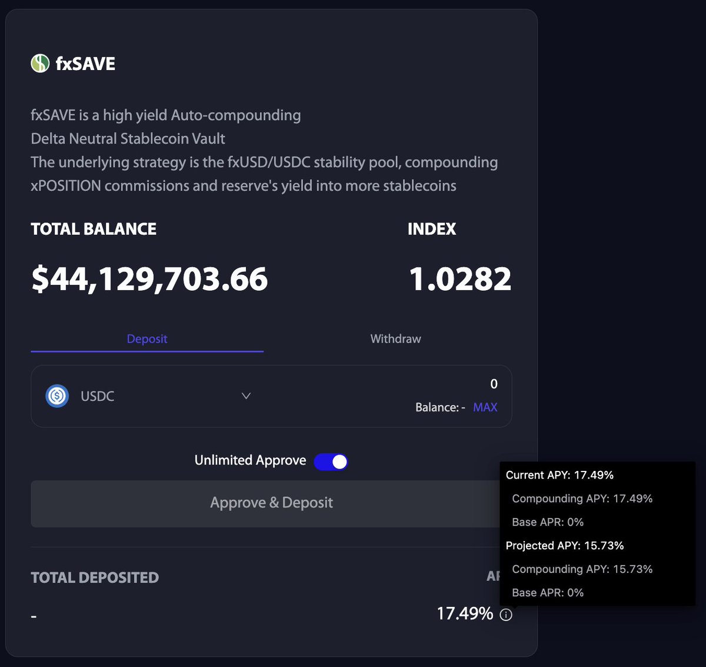Click the USDC token name
The image size is (706, 667).
[97, 396]
